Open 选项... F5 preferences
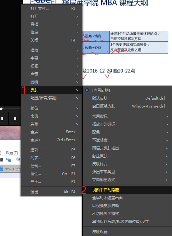 [52, 150]
